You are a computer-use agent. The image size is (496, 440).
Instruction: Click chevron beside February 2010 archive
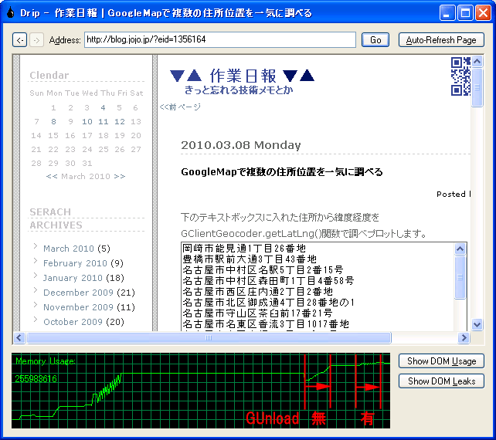[x=36, y=261]
